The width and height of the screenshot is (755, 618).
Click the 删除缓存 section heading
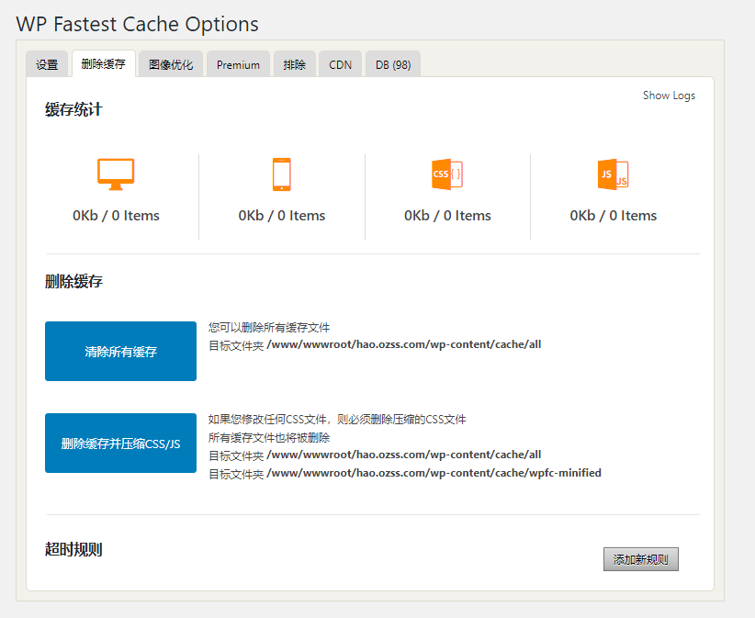click(x=73, y=281)
